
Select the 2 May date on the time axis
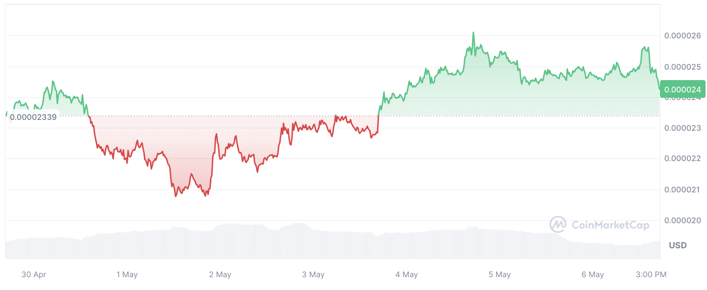point(220,274)
